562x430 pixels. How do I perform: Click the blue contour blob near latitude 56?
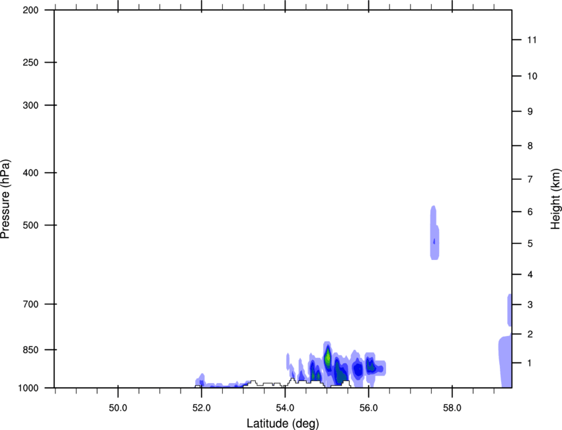point(371,366)
